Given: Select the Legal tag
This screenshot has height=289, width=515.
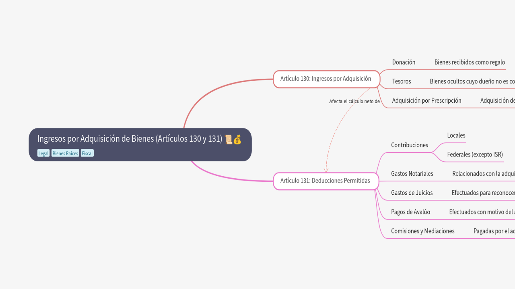Looking at the screenshot, I should pyautogui.click(x=43, y=153).
